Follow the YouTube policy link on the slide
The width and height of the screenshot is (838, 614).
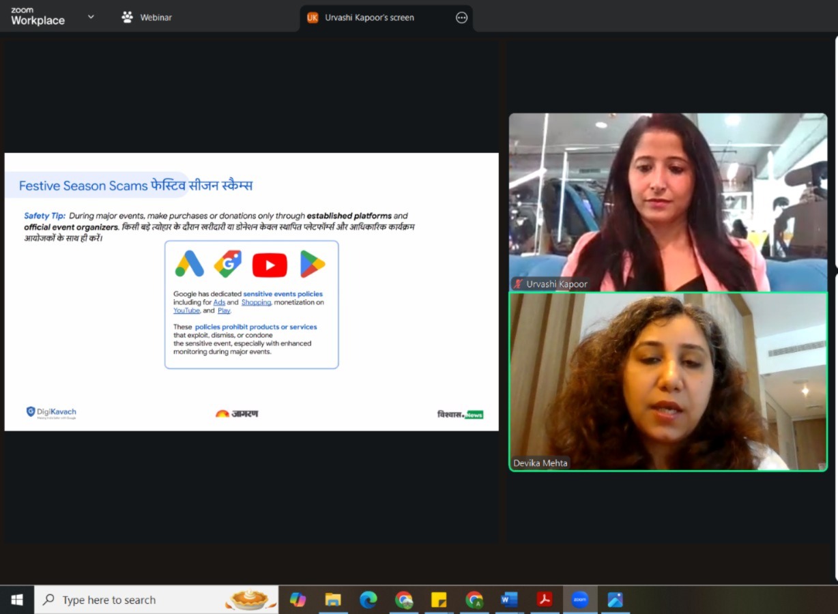[186, 310]
